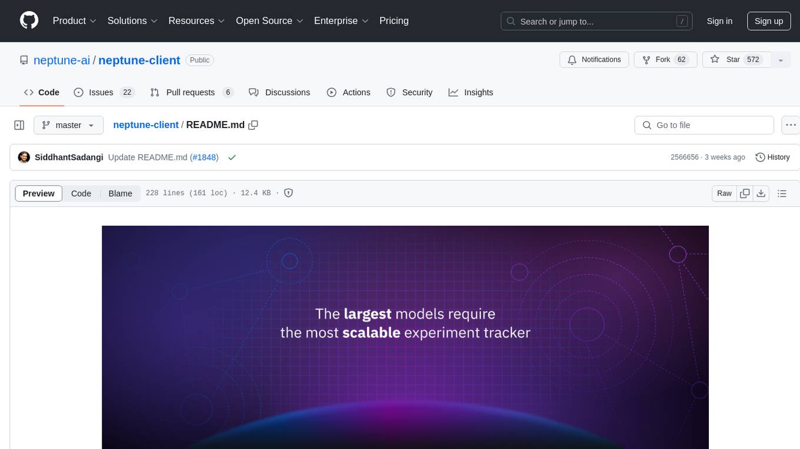Open SiddhantSadangi's profile link
800x449 pixels.
(x=69, y=158)
